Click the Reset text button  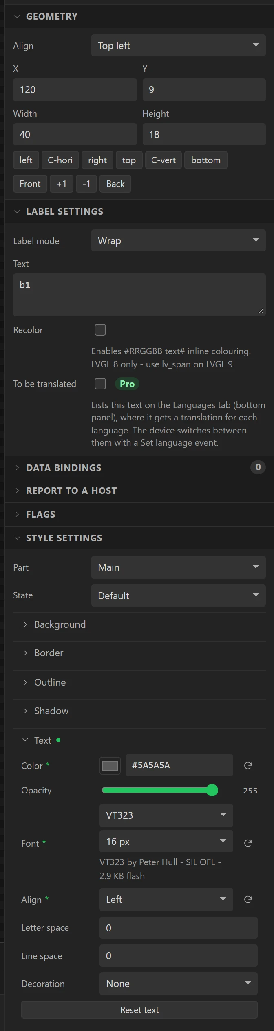(x=139, y=1010)
